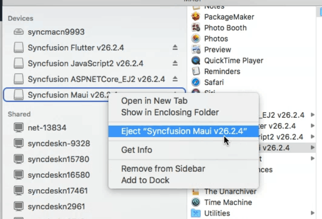The image size is (322, 219).
Task: Select The Unarchiver in the file list
Action: coord(231,192)
